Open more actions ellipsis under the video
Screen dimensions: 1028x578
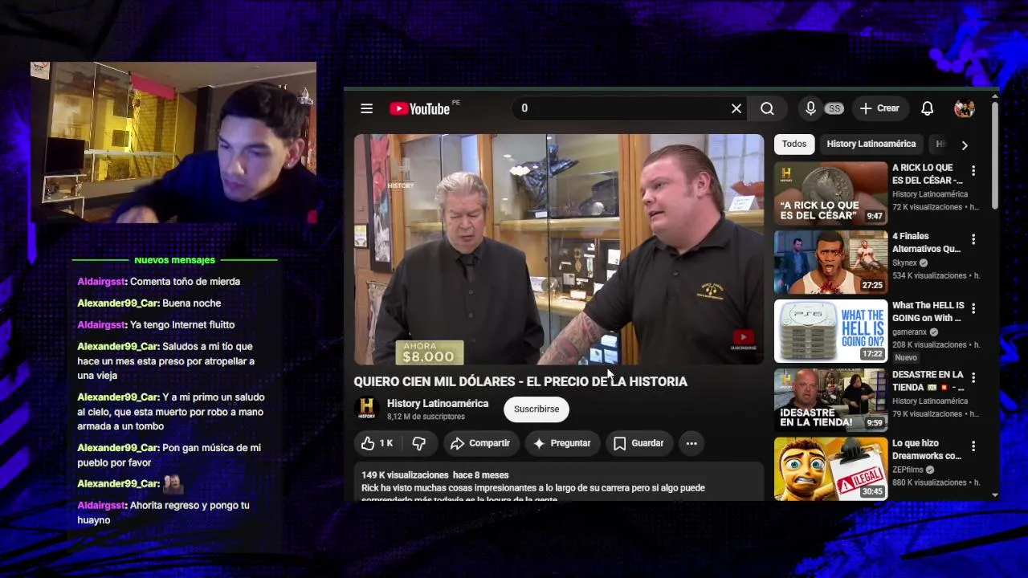[x=691, y=443]
